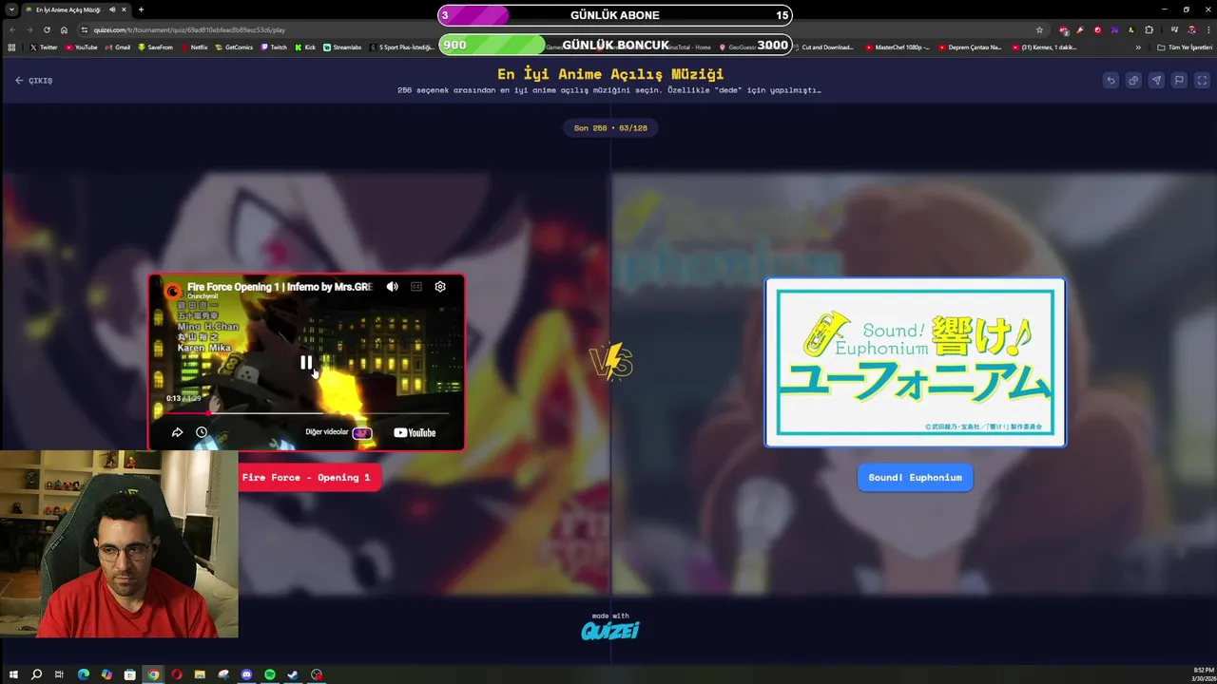Toggle closed captions in the video player
Image resolution: width=1217 pixels, height=684 pixels.
click(416, 286)
